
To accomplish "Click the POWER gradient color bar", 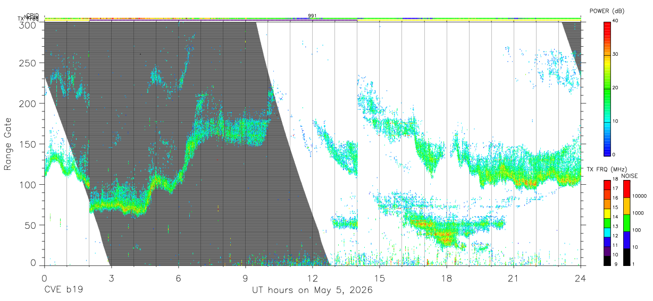I will (x=607, y=88).
